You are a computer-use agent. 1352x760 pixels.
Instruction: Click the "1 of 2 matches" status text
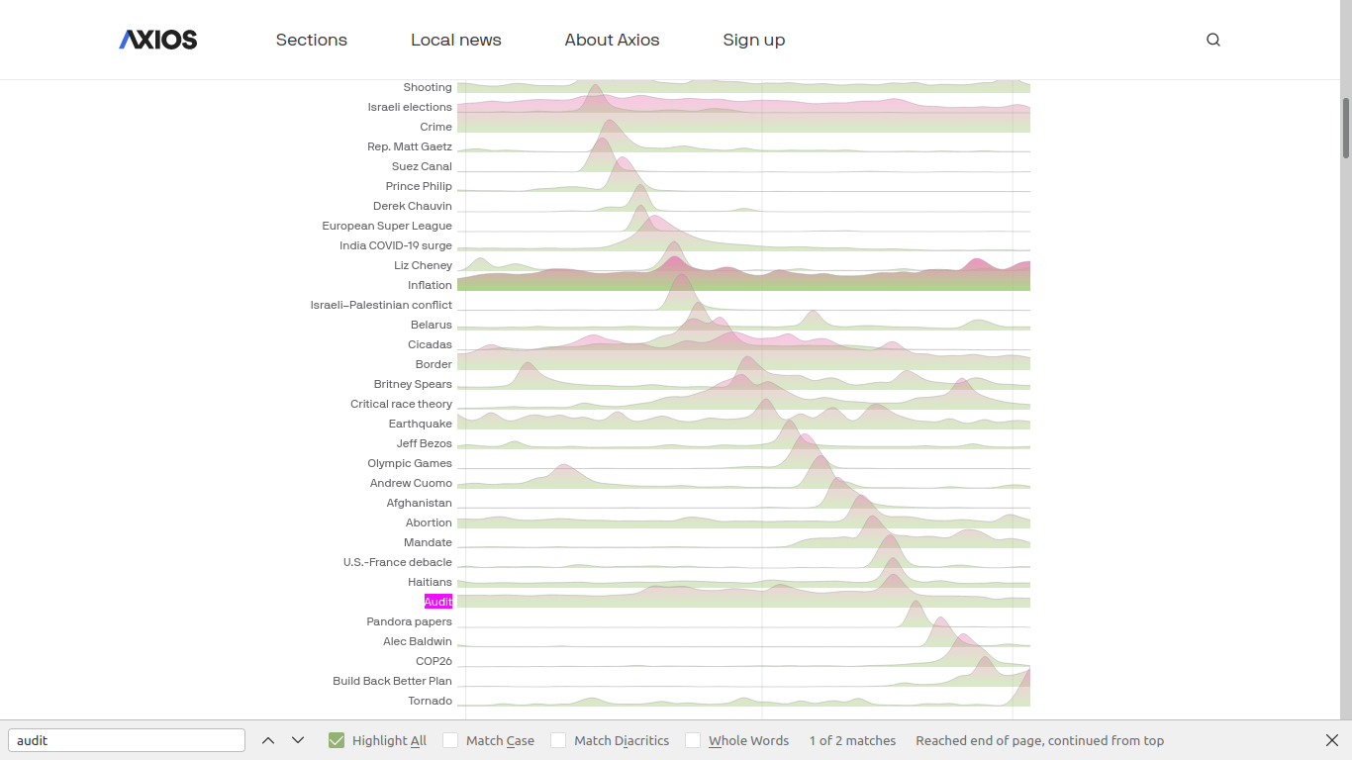coord(852,740)
